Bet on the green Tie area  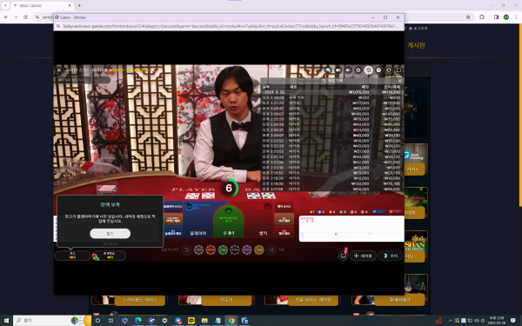(228, 221)
